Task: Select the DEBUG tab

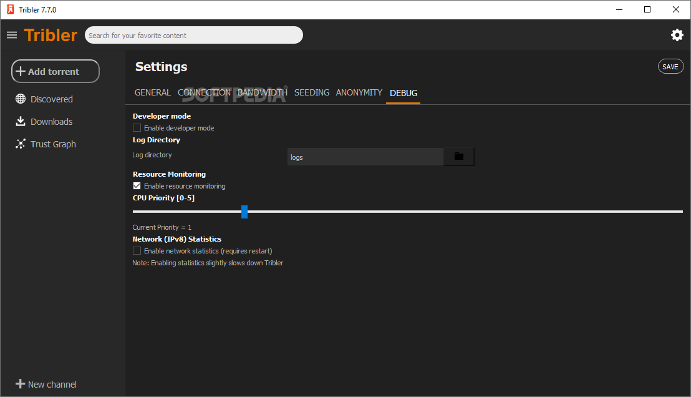Action: (x=403, y=93)
